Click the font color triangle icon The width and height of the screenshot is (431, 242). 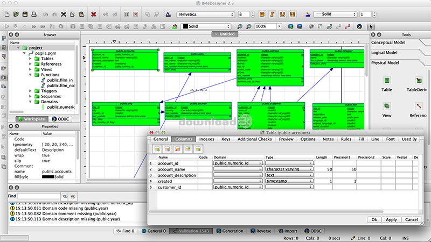(x=168, y=15)
